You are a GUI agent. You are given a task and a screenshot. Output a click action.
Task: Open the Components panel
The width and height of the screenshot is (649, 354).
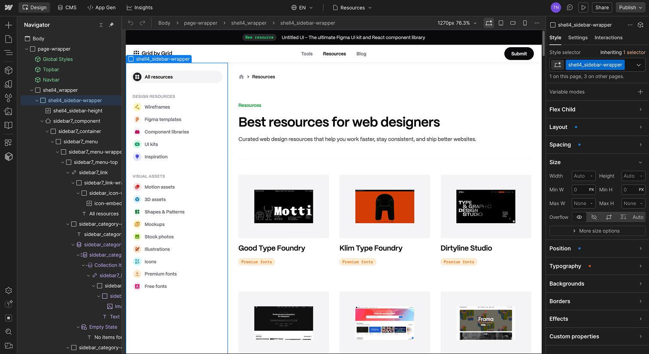(9, 71)
